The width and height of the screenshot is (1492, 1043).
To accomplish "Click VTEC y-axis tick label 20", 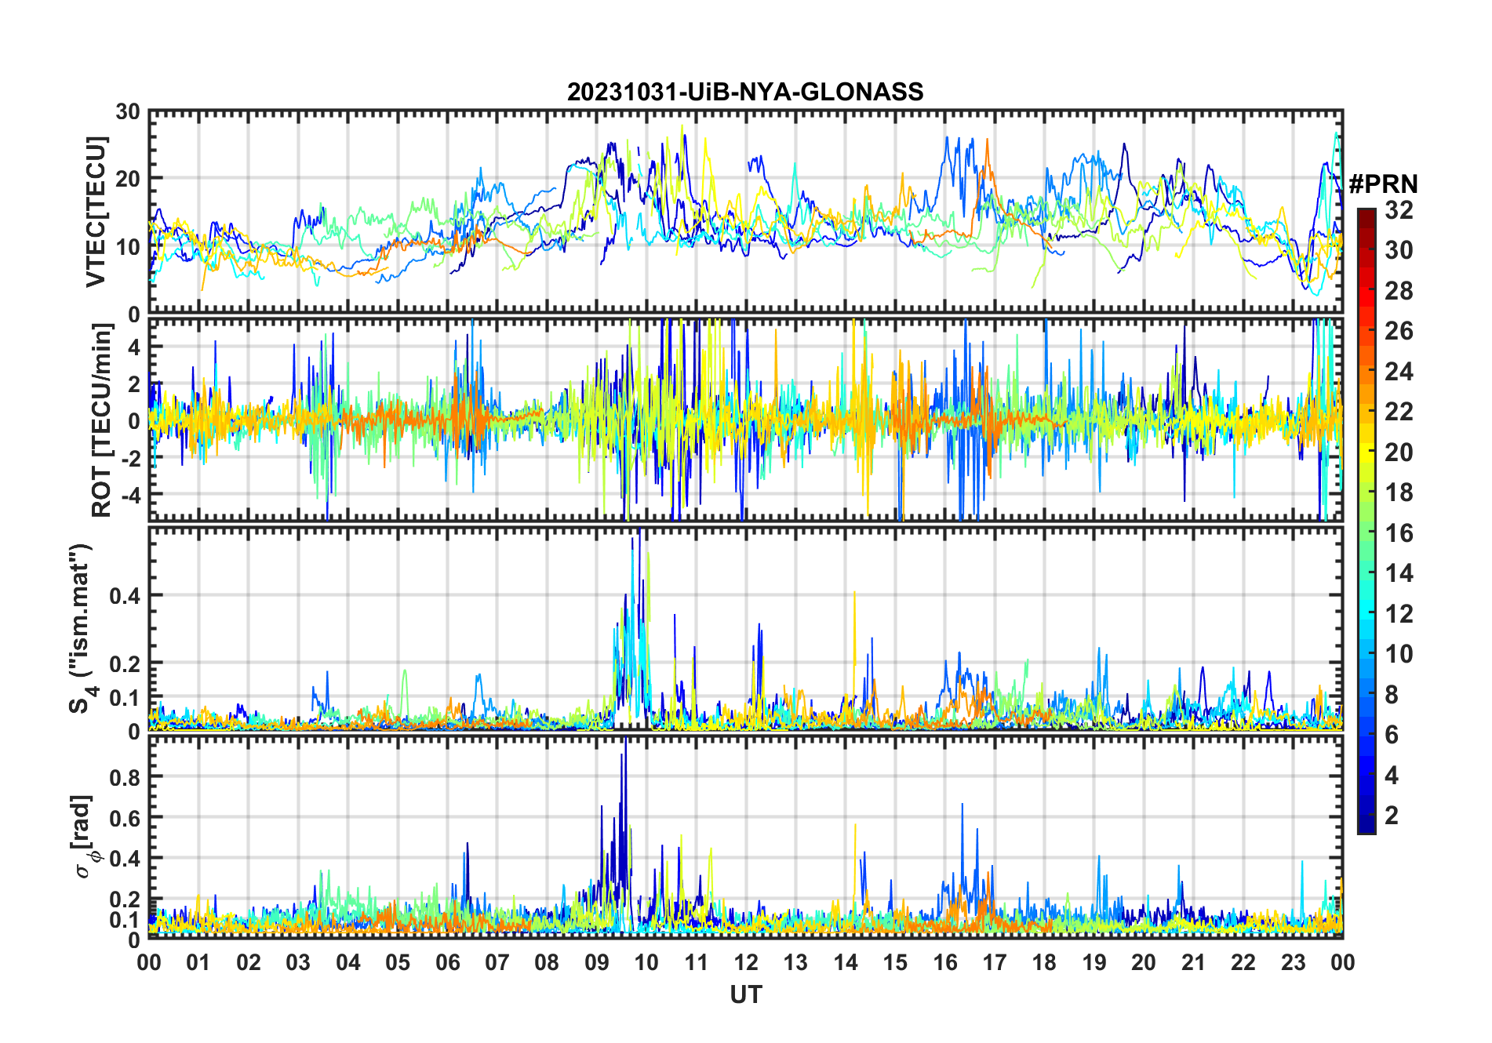I will click(x=128, y=179).
